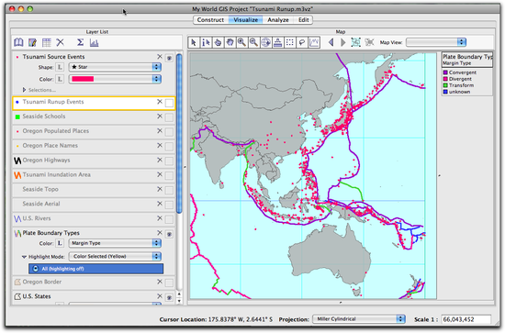Show the Seaside Schools layer
Viewport: 505px width, 333px height.
[x=169, y=117]
